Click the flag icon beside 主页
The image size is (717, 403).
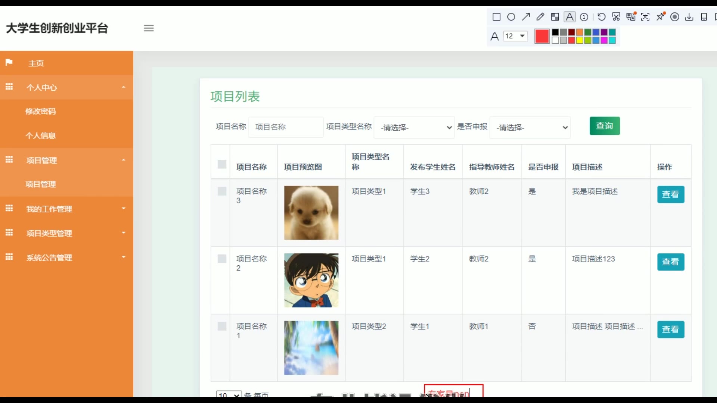[x=9, y=62]
